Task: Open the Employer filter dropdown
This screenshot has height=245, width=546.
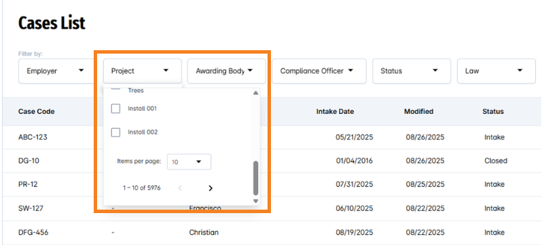Action: point(56,71)
